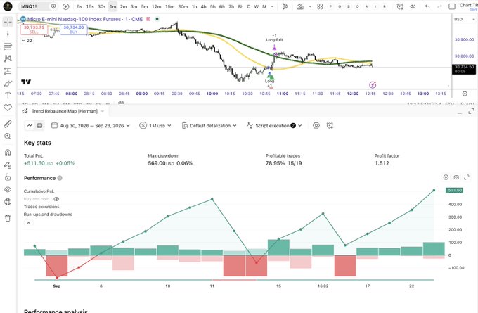Open strategy settings hexagon icon
This screenshot has height=313, width=478.
(x=316, y=125)
